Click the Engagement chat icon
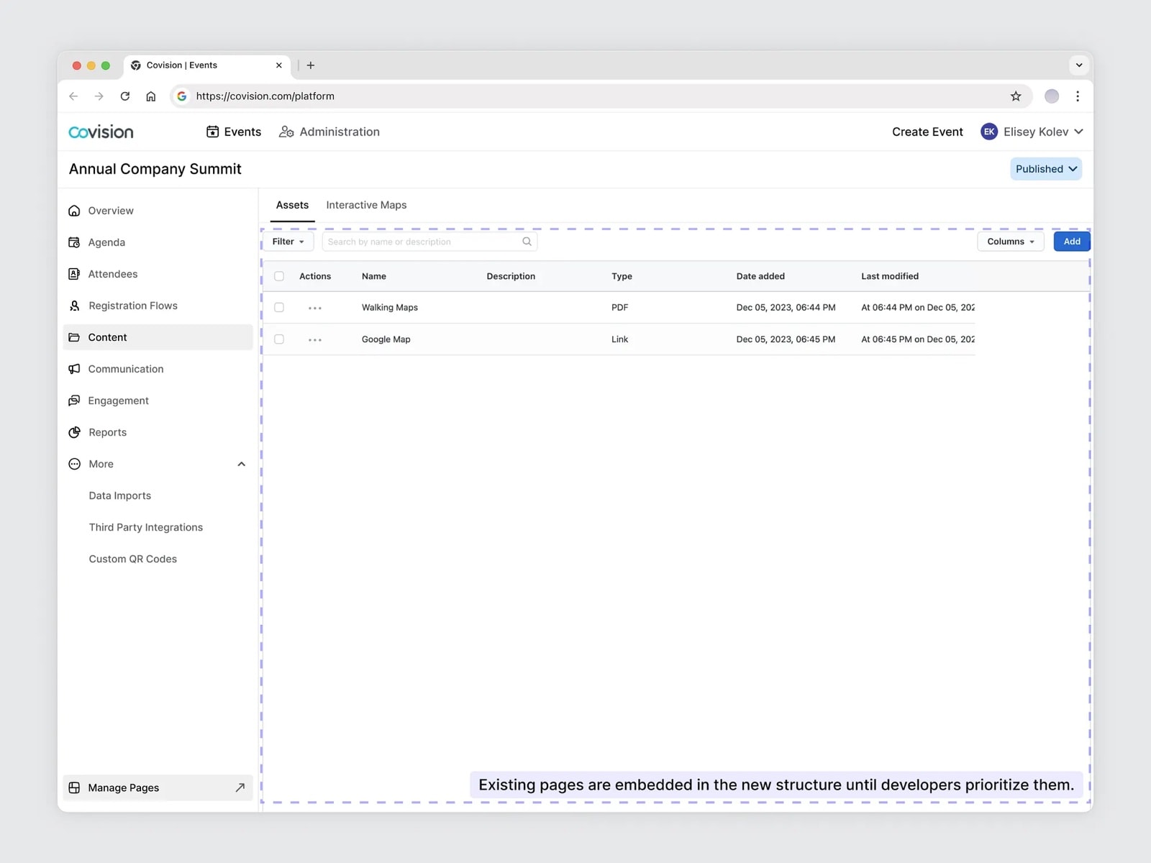Screen dimensions: 1151x863 (x=74, y=401)
